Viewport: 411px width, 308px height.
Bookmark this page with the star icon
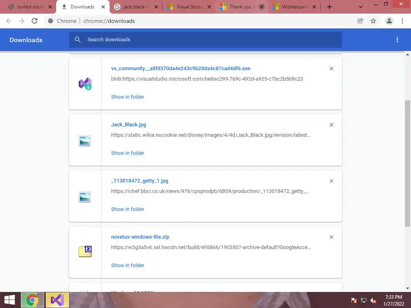373,21
